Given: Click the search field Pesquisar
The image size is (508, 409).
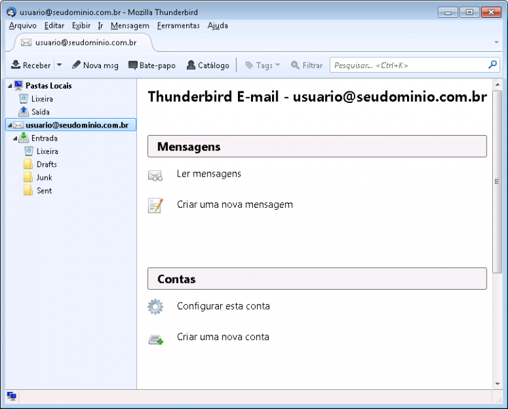Looking at the screenshot, I should tap(408, 65).
